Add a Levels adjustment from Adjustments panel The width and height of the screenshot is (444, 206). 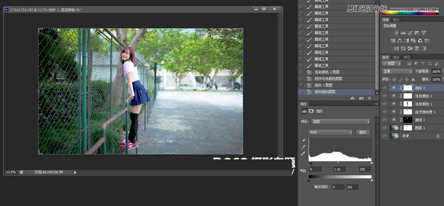(x=403, y=33)
